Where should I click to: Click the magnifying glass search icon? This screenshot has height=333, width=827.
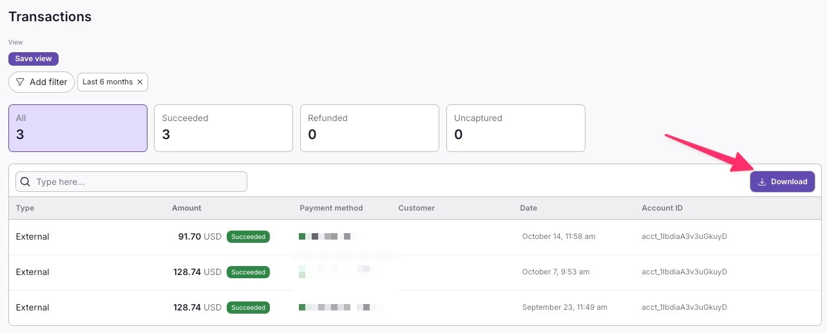[x=26, y=182]
